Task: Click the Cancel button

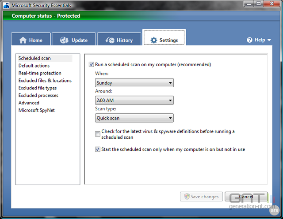Action: pos(246,197)
